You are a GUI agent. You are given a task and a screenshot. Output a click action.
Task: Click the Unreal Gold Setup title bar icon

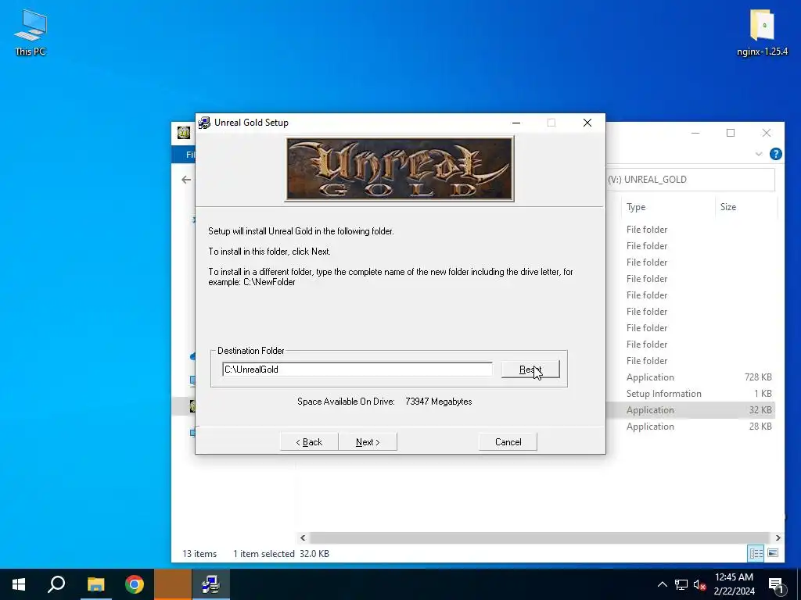(204, 123)
